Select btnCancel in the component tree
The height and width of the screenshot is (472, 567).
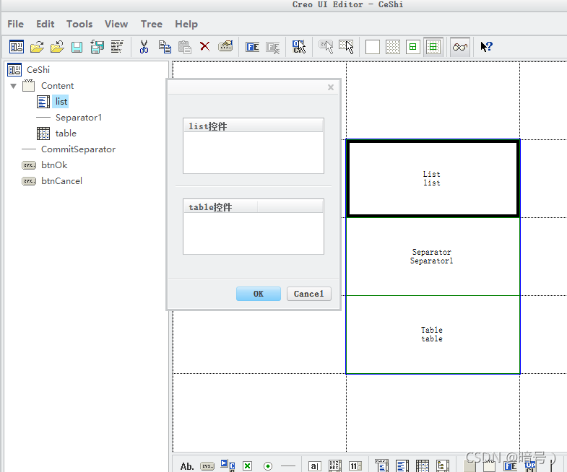point(61,181)
